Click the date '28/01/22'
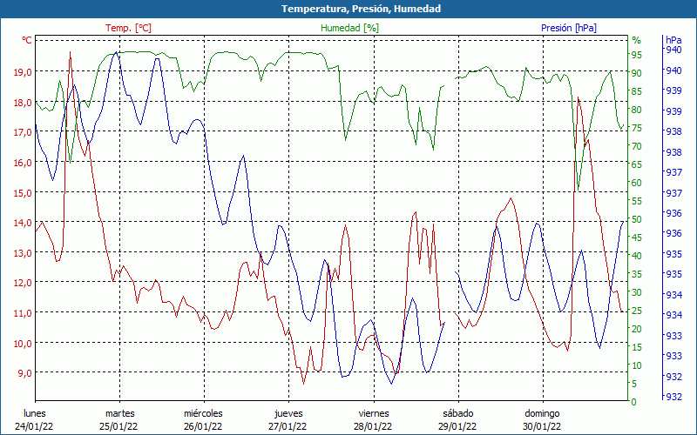The height and width of the screenshot is (435, 697). [373, 426]
